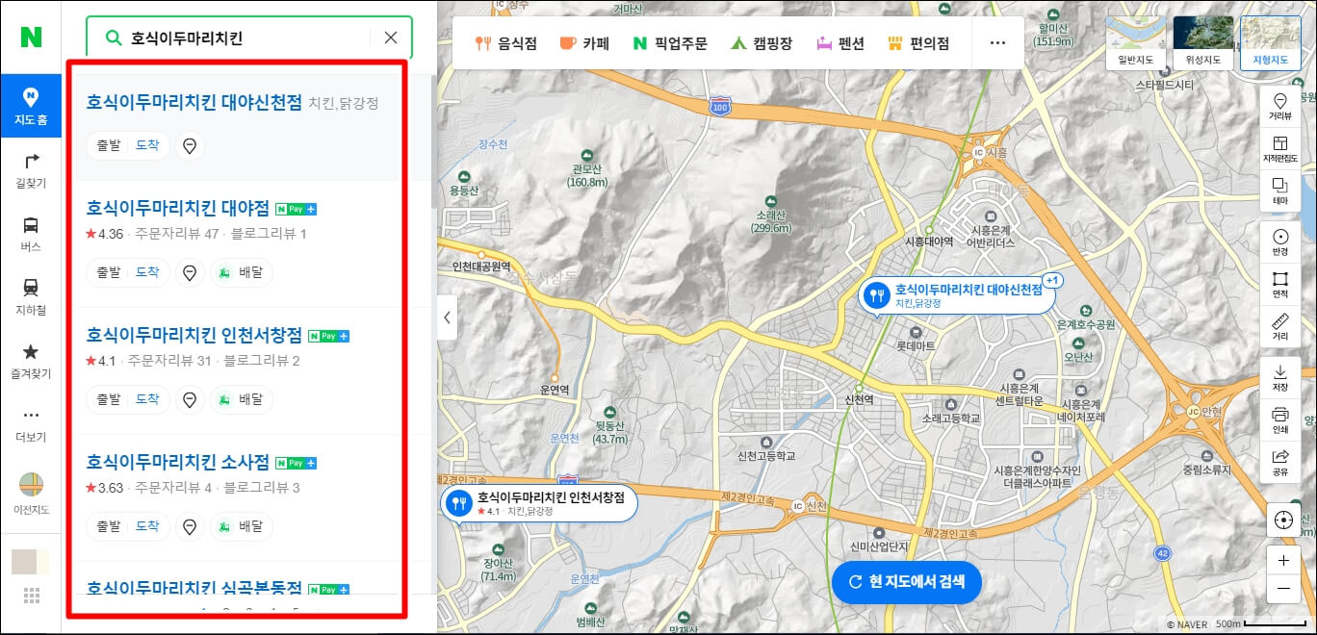1317x635 pixels.
Task: Open 지하철 subway menu in sidebar
Action: (x=31, y=297)
